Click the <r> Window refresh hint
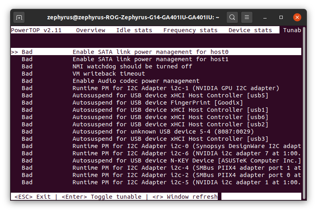Screen dimensions: 317x212 click(x=185, y=197)
